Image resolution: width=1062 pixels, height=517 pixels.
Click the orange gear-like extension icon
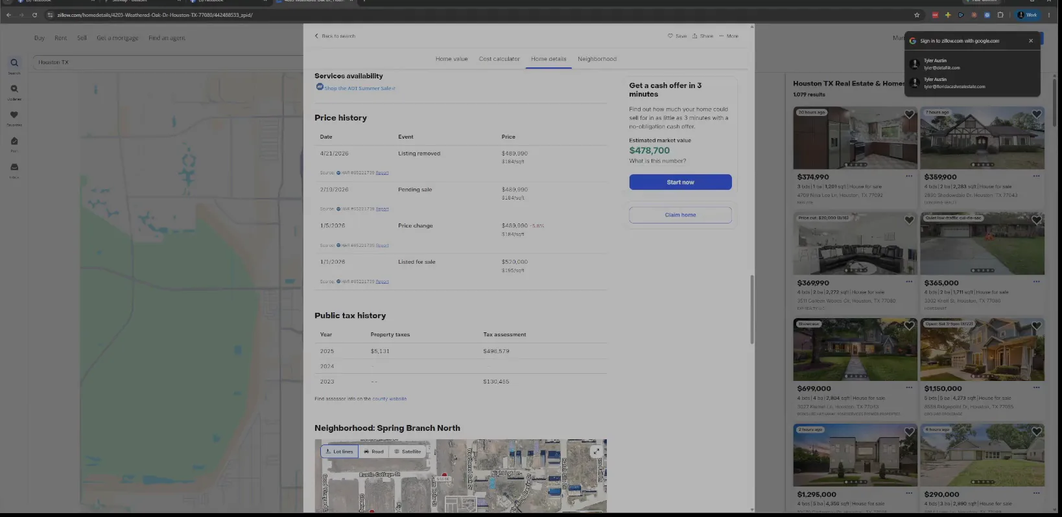point(974,15)
